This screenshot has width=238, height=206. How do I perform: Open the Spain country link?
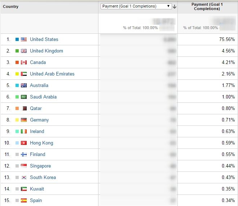(36, 200)
